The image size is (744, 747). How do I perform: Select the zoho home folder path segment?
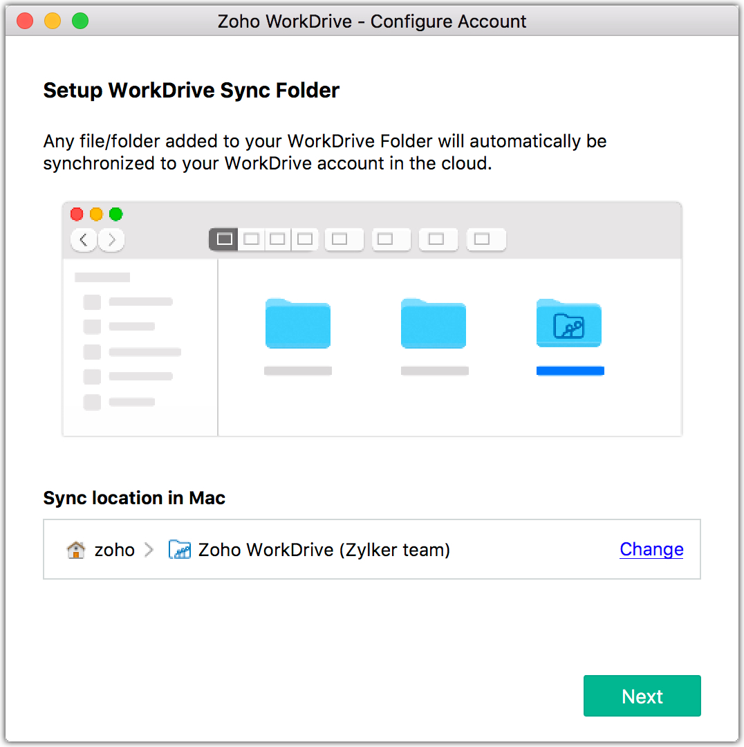[114, 550]
